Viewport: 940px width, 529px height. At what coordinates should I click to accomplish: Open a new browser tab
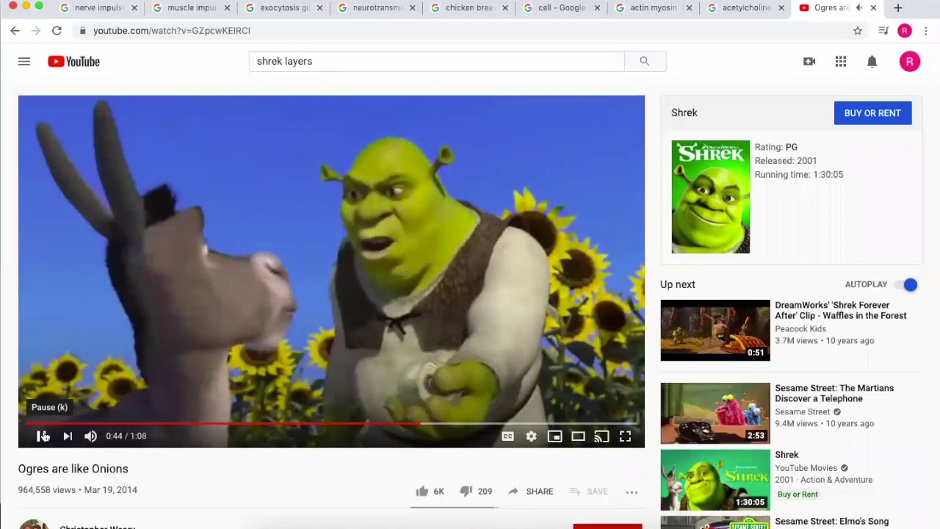898,8
